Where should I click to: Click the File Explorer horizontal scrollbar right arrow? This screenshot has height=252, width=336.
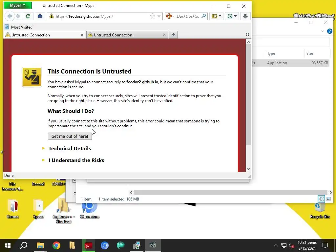(330, 192)
